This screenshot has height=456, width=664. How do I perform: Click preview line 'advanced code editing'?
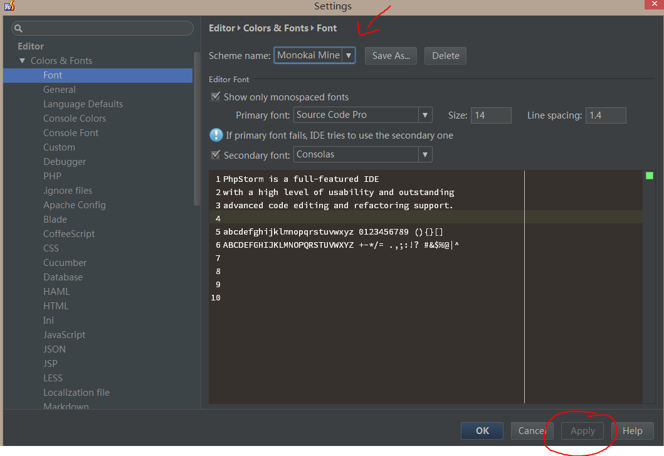(338, 206)
